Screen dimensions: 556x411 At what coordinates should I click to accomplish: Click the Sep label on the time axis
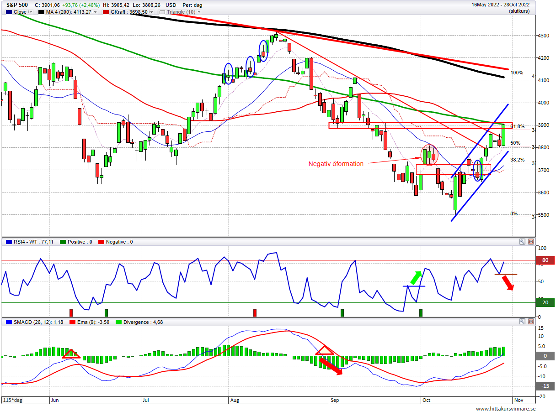click(x=335, y=400)
